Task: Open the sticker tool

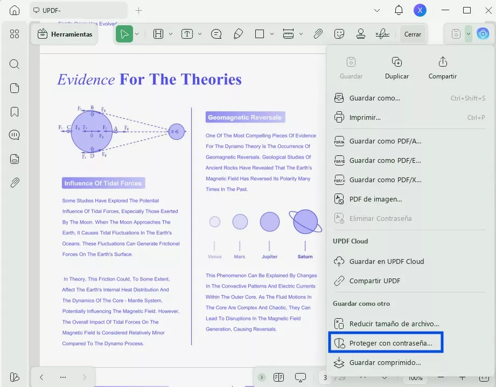Action: click(339, 34)
